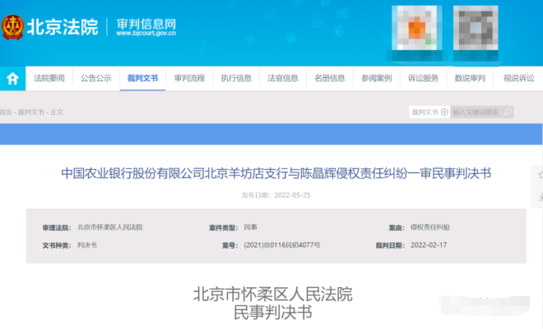
Task: Click the 民事判决书 document heading
Action: coord(273,313)
